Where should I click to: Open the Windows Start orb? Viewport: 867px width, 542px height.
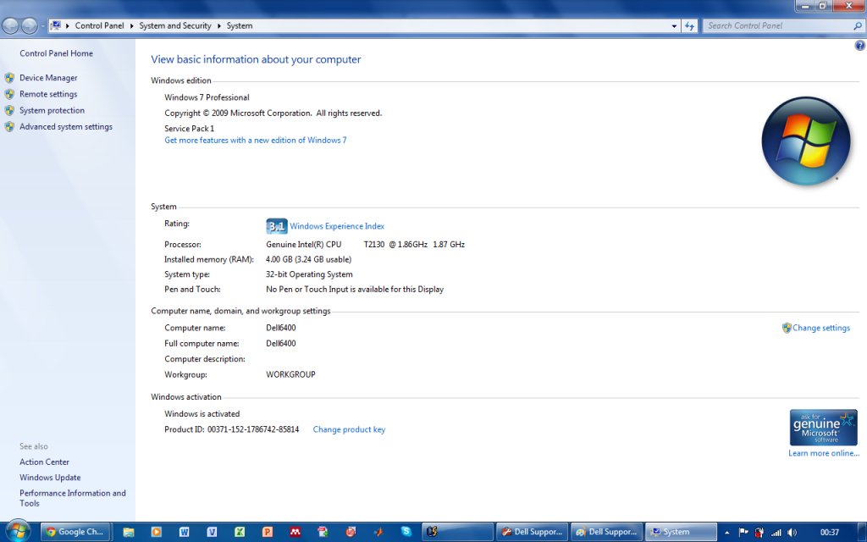click(19, 532)
